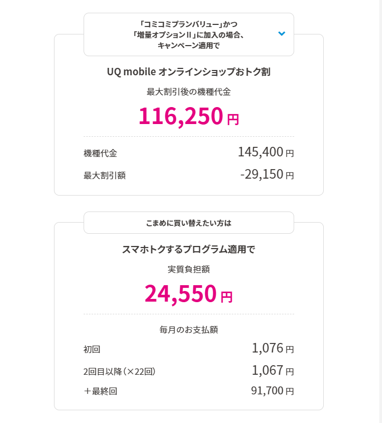Click the +最終回 label

pyautogui.click(x=100, y=392)
